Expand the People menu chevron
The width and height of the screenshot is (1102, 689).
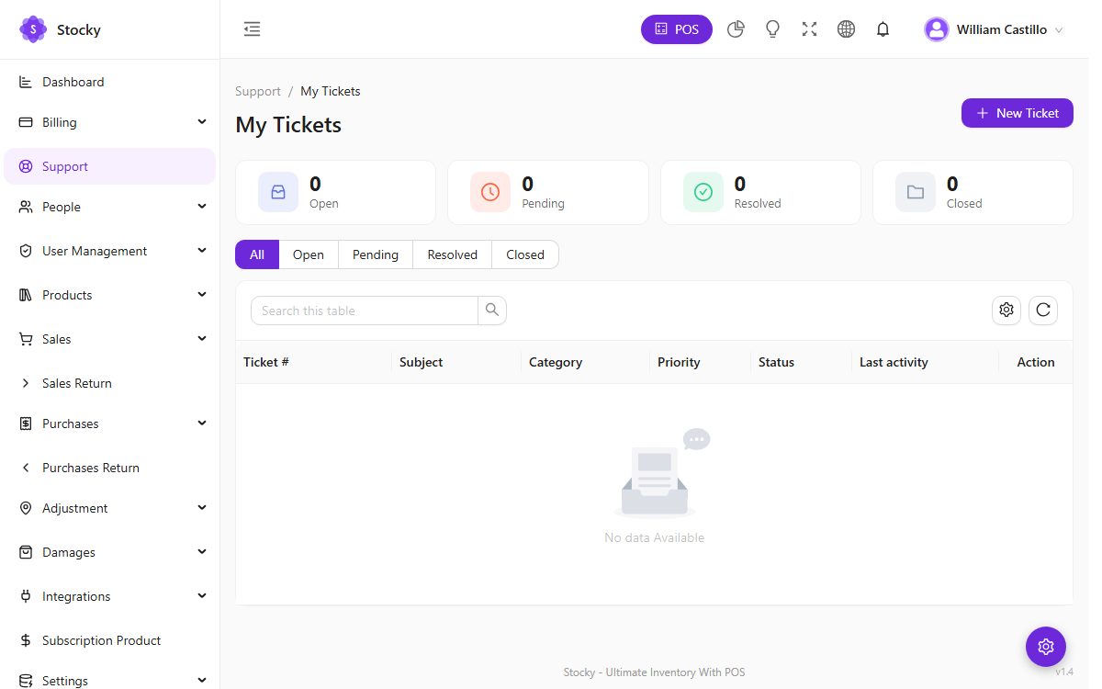[x=202, y=206]
